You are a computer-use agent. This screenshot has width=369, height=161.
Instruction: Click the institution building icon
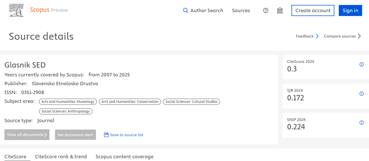point(280,10)
